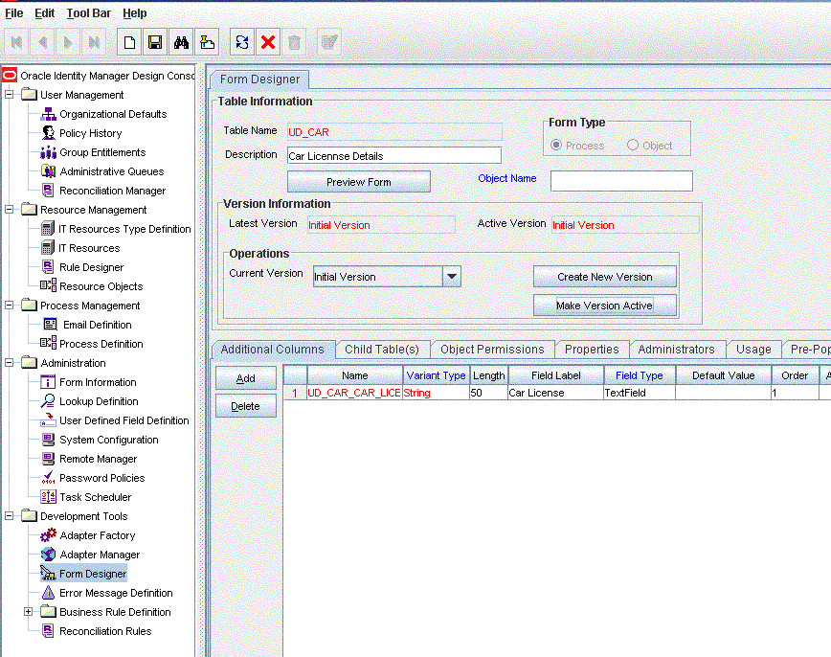The image size is (831, 657).
Task: Click the Description text field
Action: coord(393,155)
